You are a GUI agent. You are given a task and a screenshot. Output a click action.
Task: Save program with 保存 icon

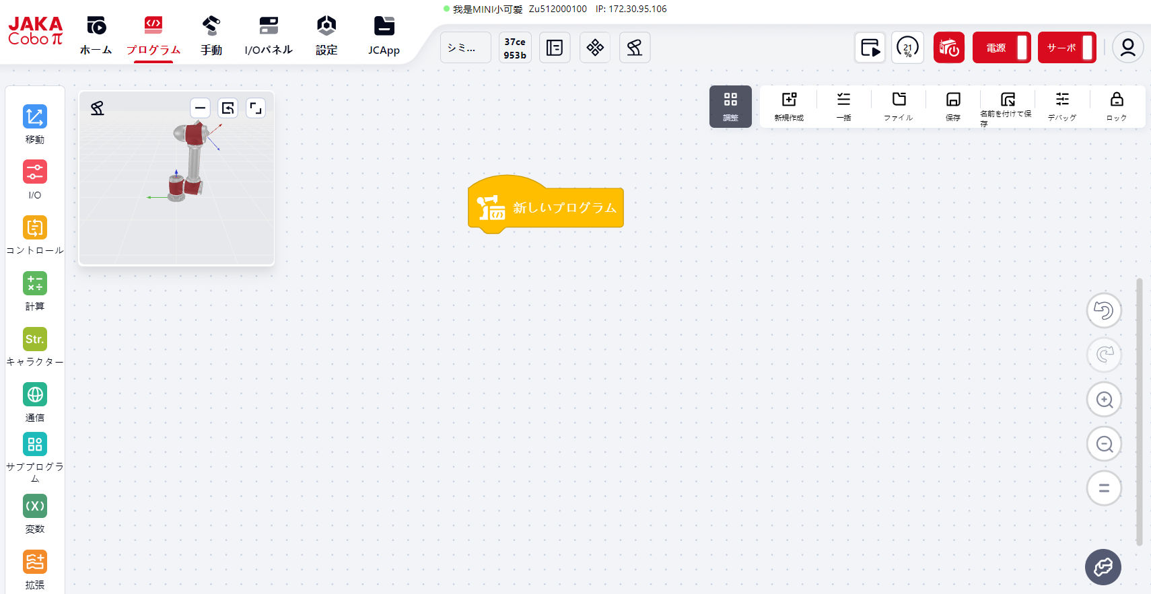pyautogui.click(x=952, y=106)
